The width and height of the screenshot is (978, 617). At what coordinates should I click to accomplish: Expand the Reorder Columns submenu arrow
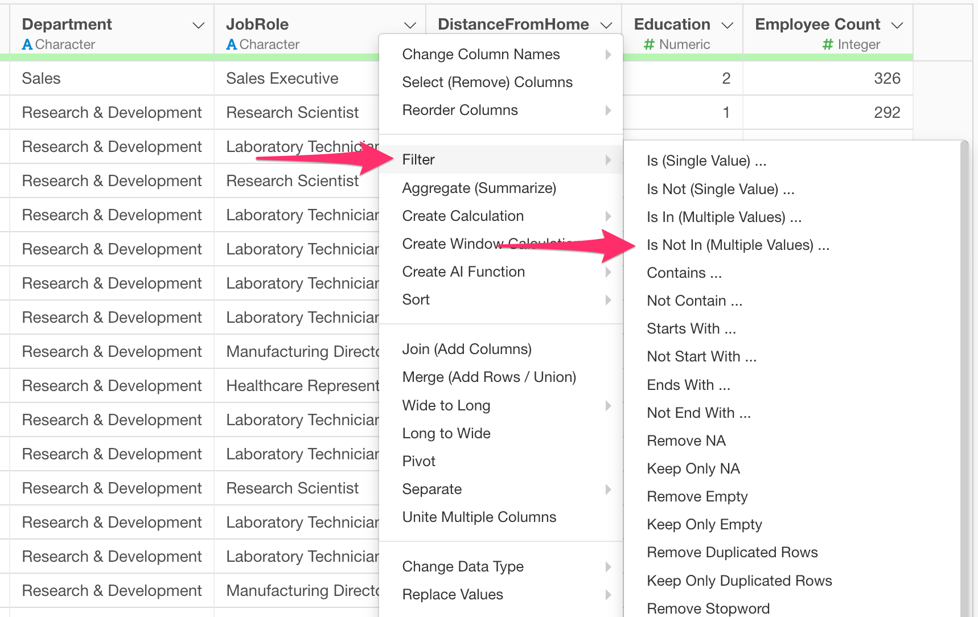click(608, 110)
